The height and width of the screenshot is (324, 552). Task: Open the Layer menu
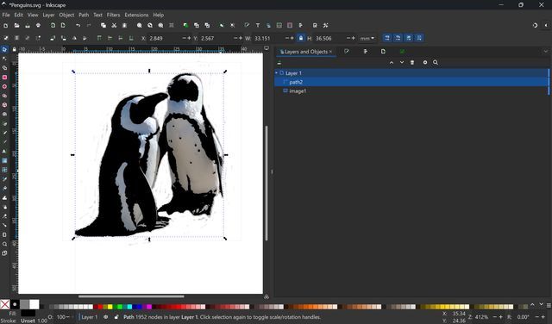click(48, 15)
